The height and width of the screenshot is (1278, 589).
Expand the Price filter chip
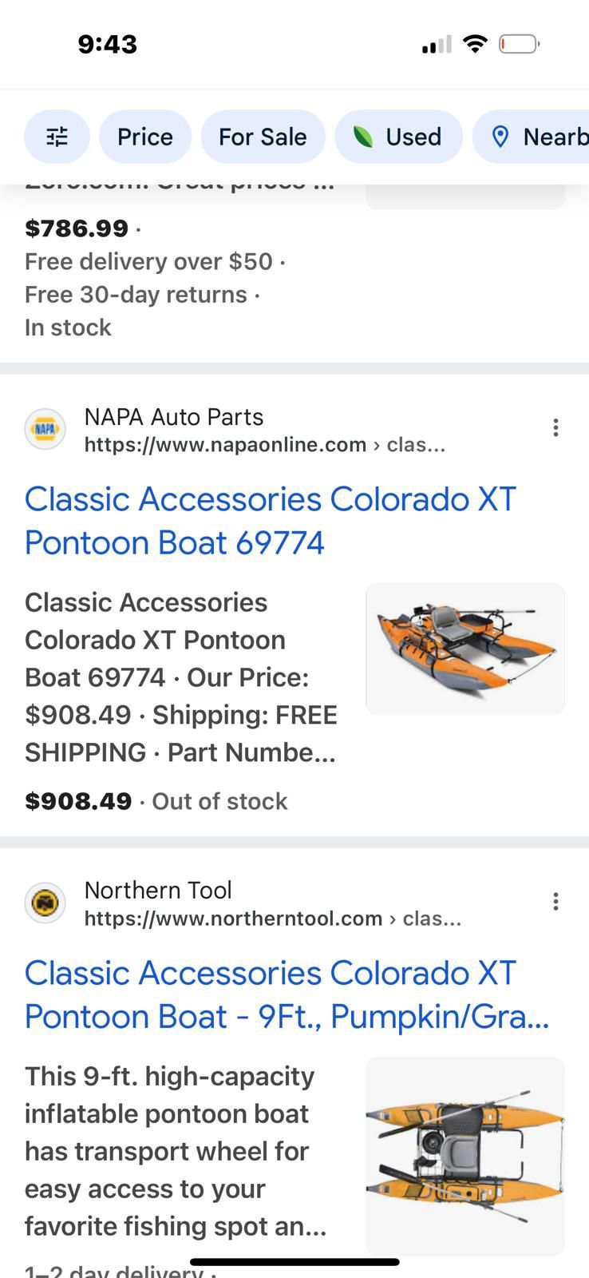(x=145, y=137)
